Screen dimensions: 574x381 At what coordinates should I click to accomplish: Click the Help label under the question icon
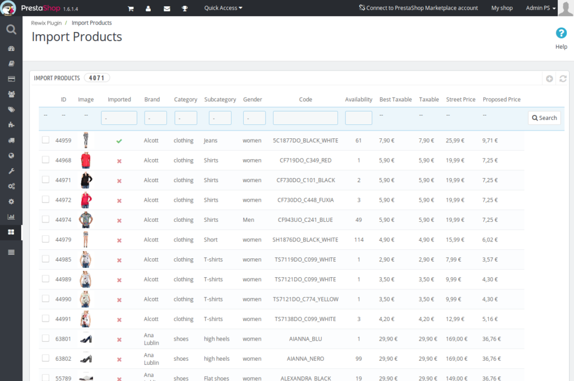[561, 47]
